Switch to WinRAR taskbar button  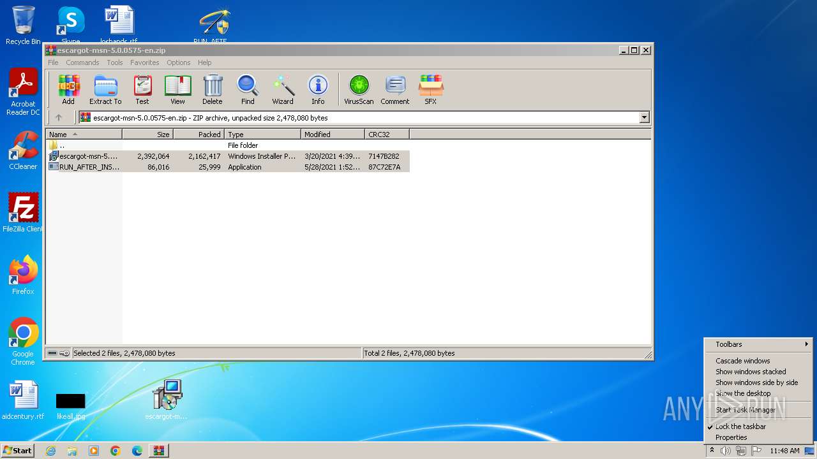tap(159, 451)
